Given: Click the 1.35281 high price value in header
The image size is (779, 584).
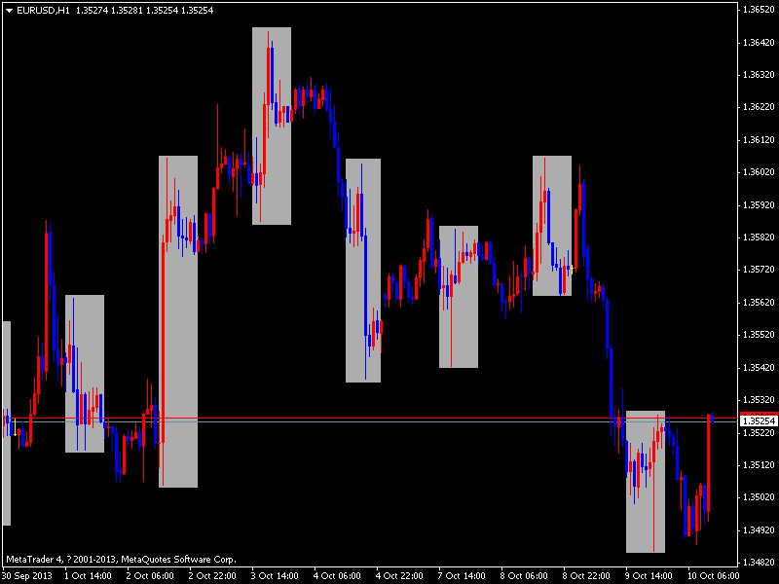Looking at the screenshot, I should click(128, 11).
